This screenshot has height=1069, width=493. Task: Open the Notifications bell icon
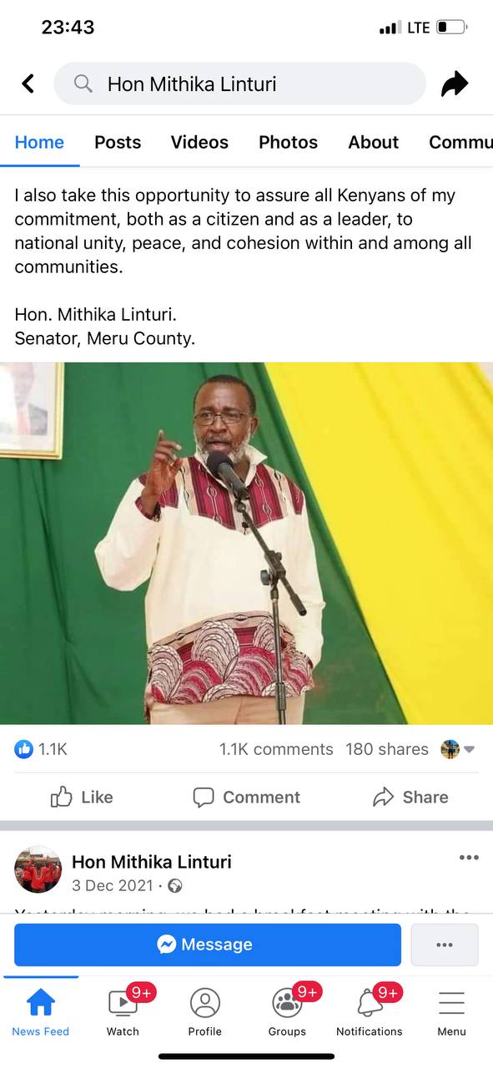coord(370,1002)
